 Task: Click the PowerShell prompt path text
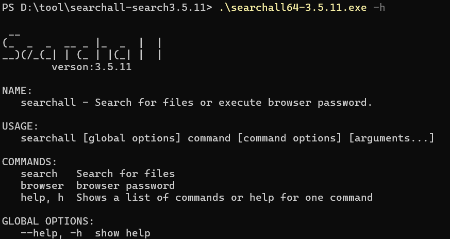107,7
